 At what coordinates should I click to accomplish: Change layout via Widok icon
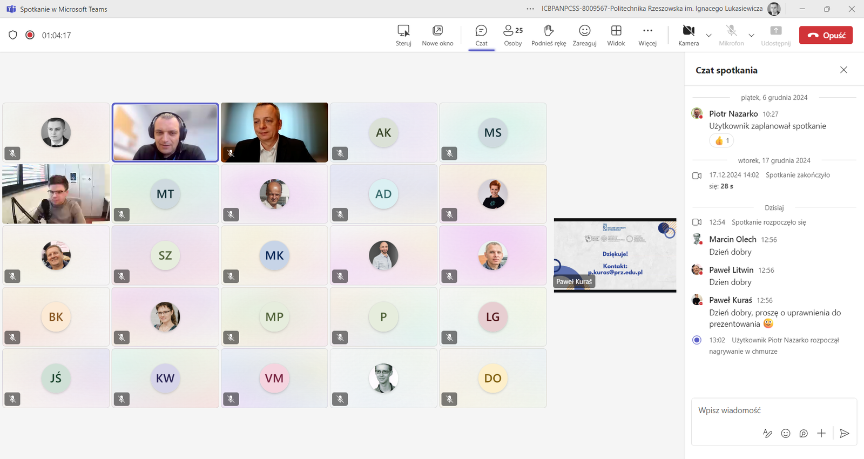click(x=616, y=35)
